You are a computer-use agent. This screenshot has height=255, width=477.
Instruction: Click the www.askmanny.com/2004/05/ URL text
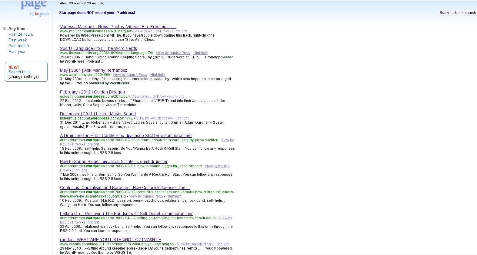coord(85,75)
